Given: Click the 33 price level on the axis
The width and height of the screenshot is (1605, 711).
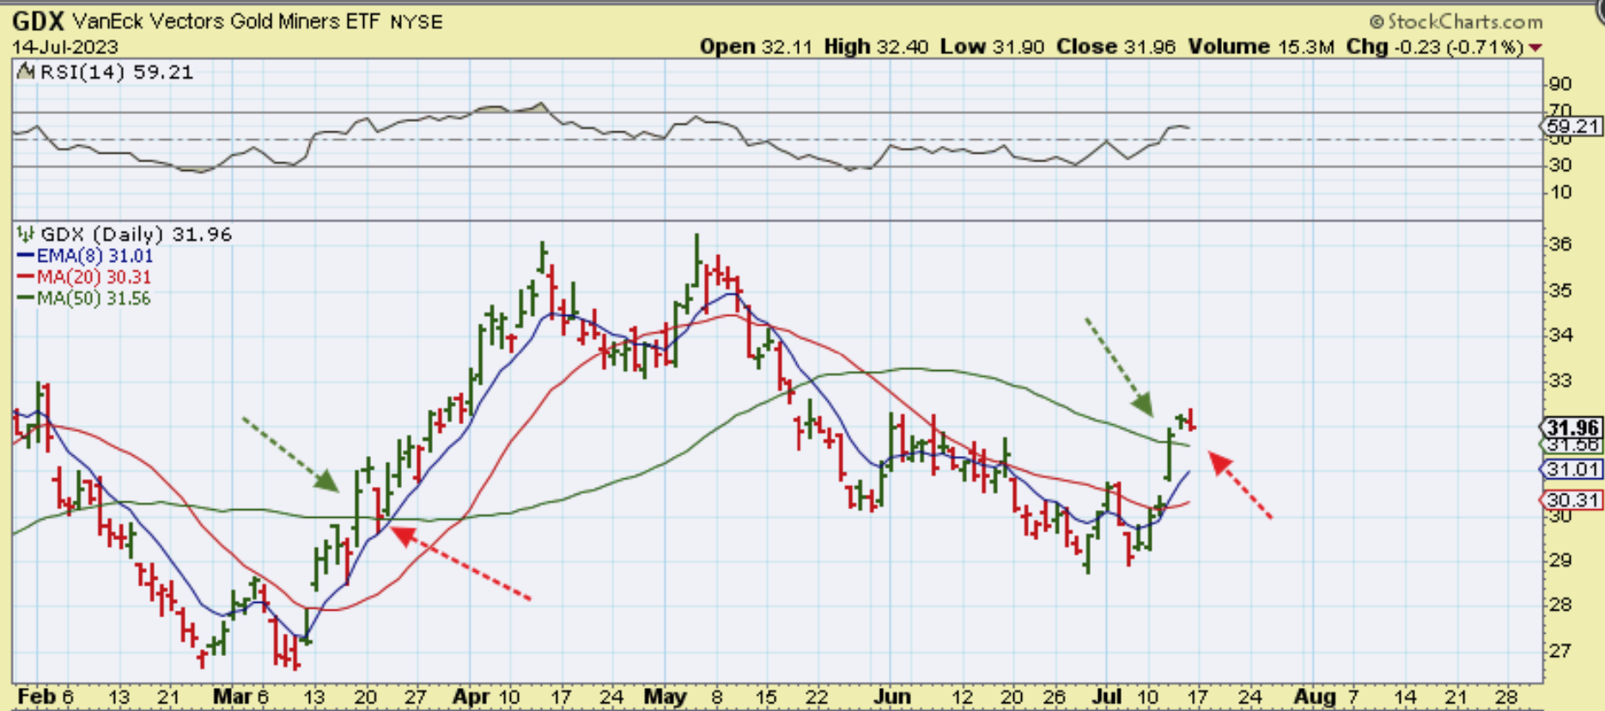Looking at the screenshot, I should [1559, 380].
